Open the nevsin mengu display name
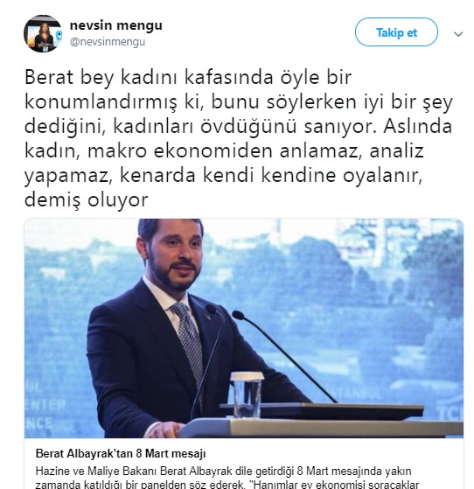 [116, 25]
